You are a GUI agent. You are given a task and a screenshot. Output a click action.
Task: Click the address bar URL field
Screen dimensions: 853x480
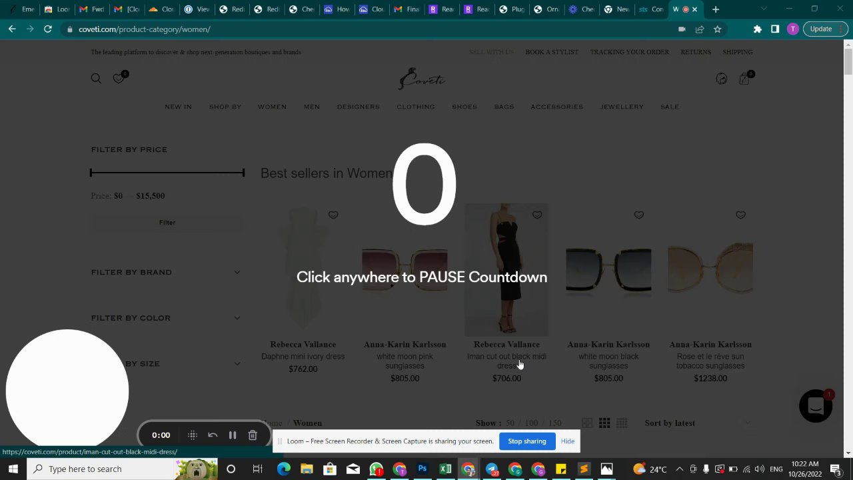coord(373,29)
